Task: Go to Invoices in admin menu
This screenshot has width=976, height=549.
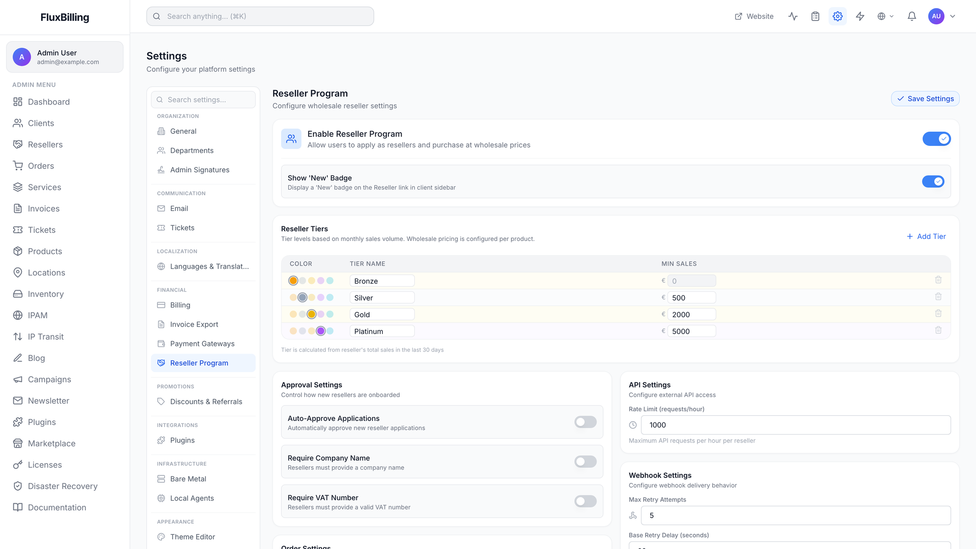Action: pyautogui.click(x=65, y=208)
